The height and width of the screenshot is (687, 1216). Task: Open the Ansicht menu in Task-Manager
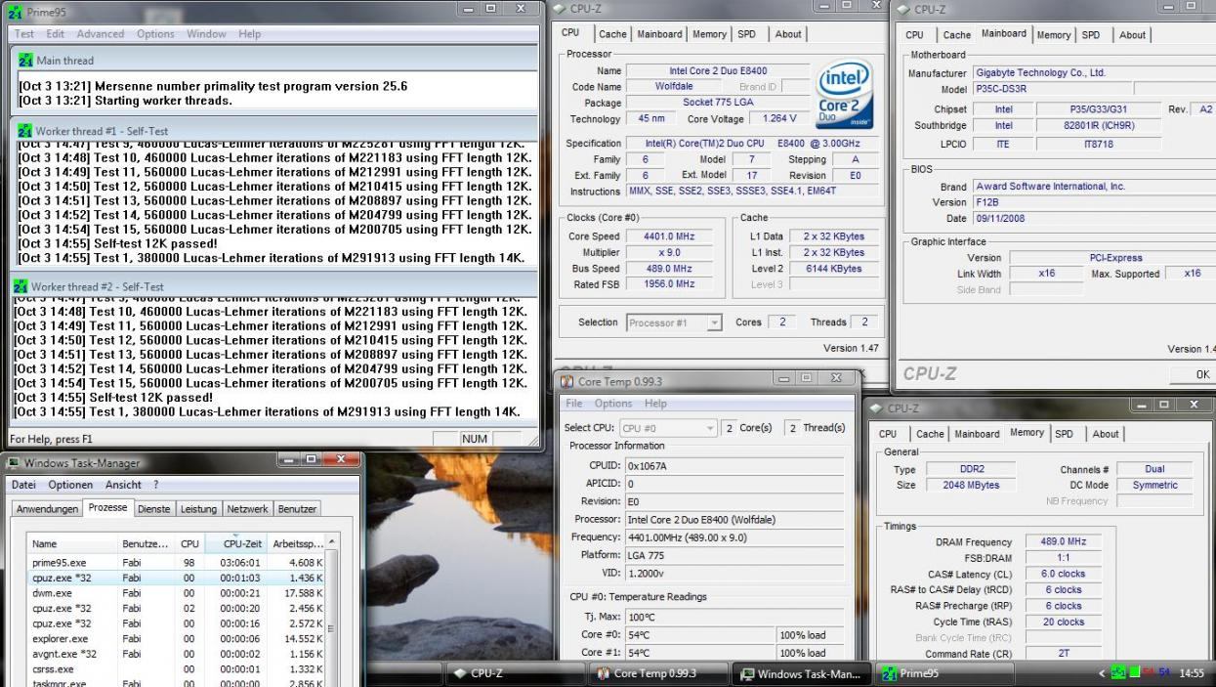123,485
